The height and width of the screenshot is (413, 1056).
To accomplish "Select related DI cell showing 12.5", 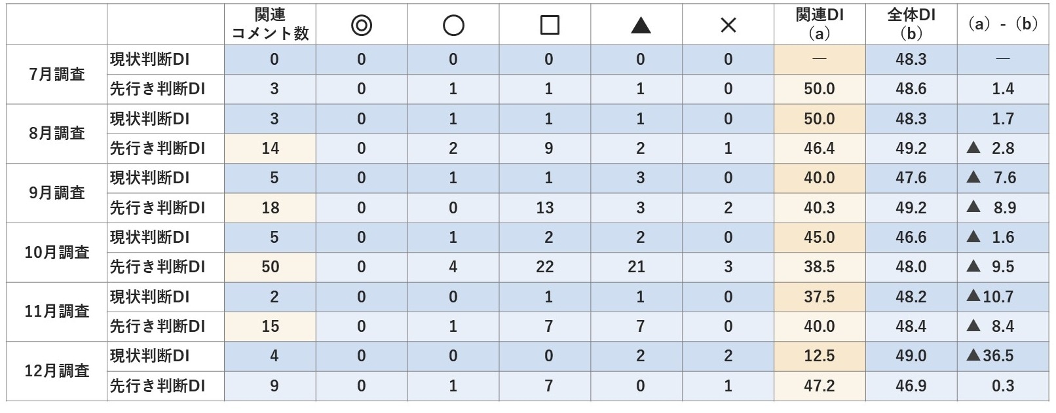I will 820,356.
